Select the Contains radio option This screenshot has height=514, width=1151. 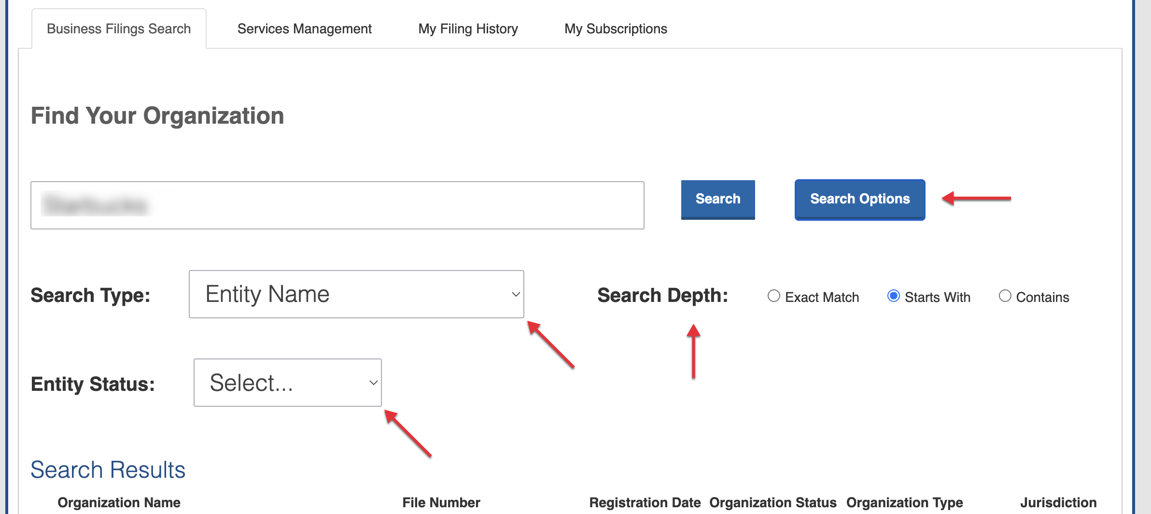pos(1005,296)
